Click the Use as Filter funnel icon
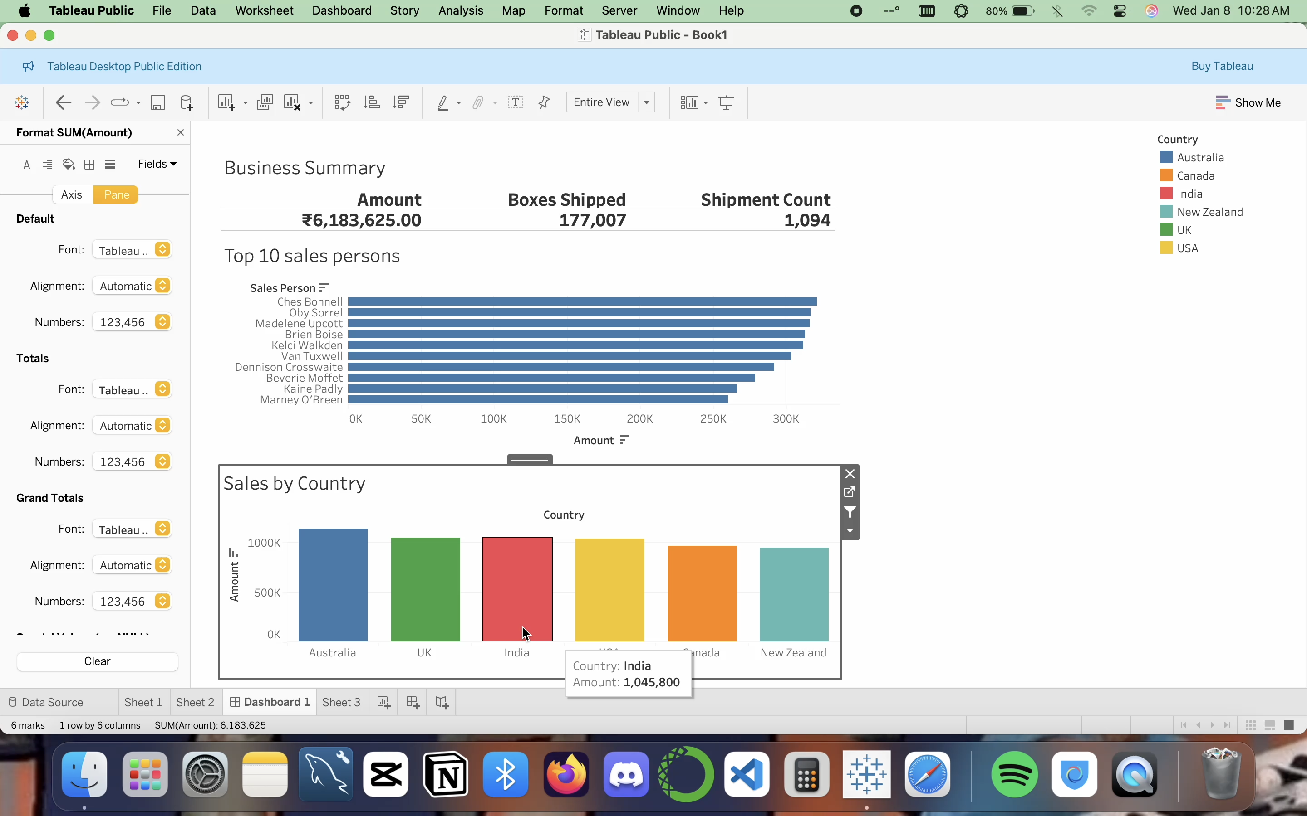Viewport: 1307px width, 816px height. [x=850, y=512]
